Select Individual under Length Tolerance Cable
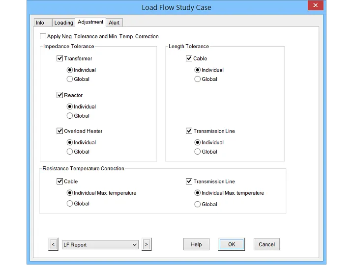This screenshot has width=354, height=265. pyautogui.click(x=198, y=70)
